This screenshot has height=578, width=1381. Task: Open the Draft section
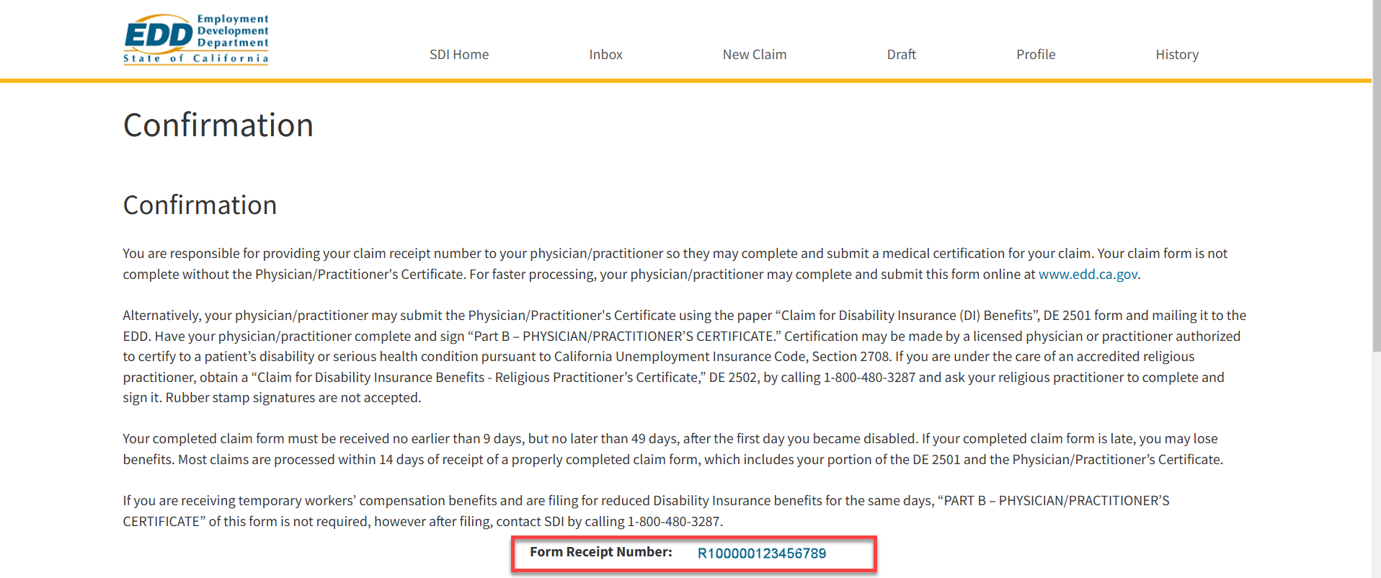901,55
